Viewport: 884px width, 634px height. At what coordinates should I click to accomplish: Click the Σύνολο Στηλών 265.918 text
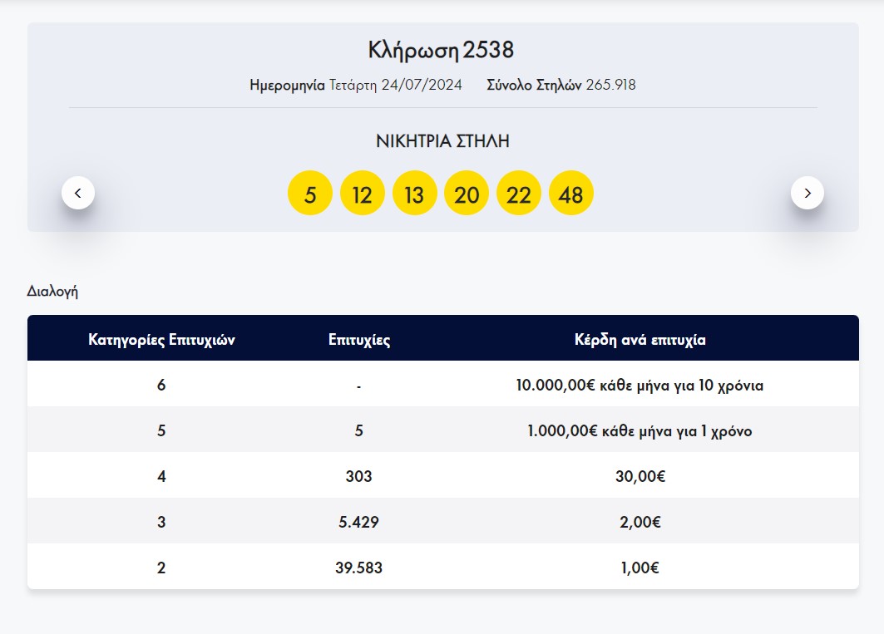(x=561, y=85)
